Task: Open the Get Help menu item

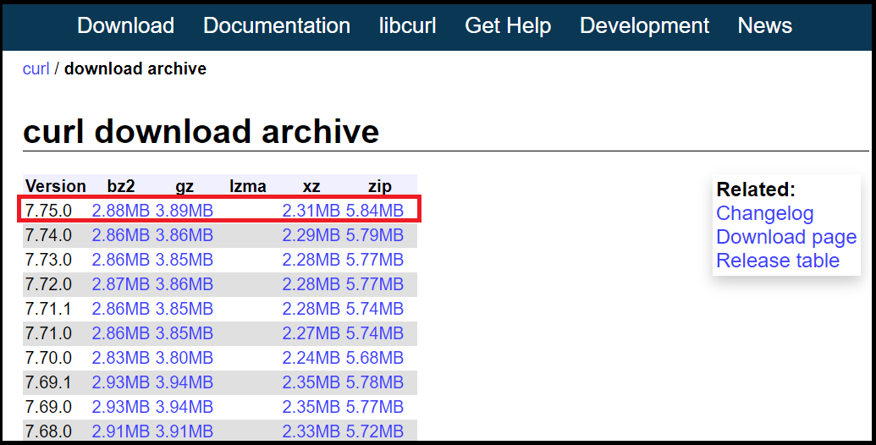Action: [x=508, y=25]
